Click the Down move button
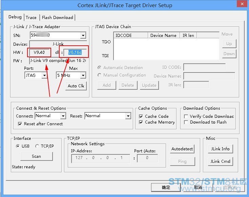The height and width of the screenshot is (197, 249). pyautogui.click(x=229, y=54)
